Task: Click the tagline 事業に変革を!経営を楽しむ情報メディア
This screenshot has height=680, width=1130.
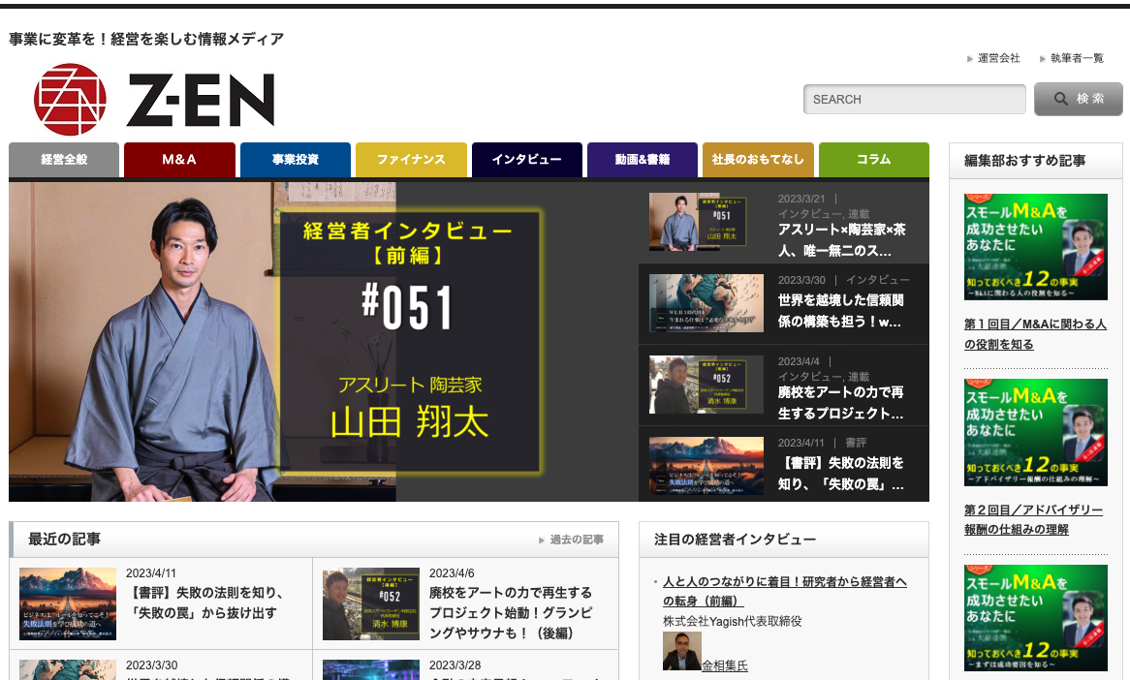Action: tap(146, 39)
